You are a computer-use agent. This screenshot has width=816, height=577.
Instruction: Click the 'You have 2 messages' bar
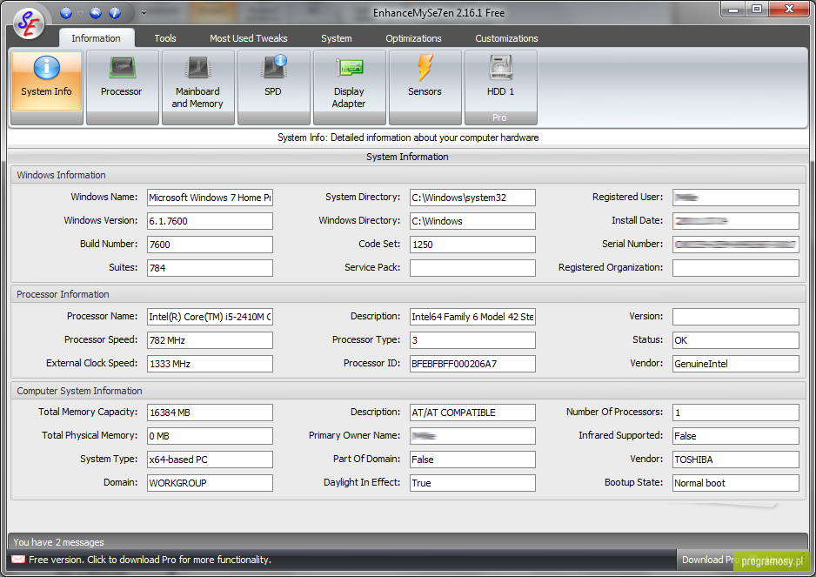click(x=407, y=541)
